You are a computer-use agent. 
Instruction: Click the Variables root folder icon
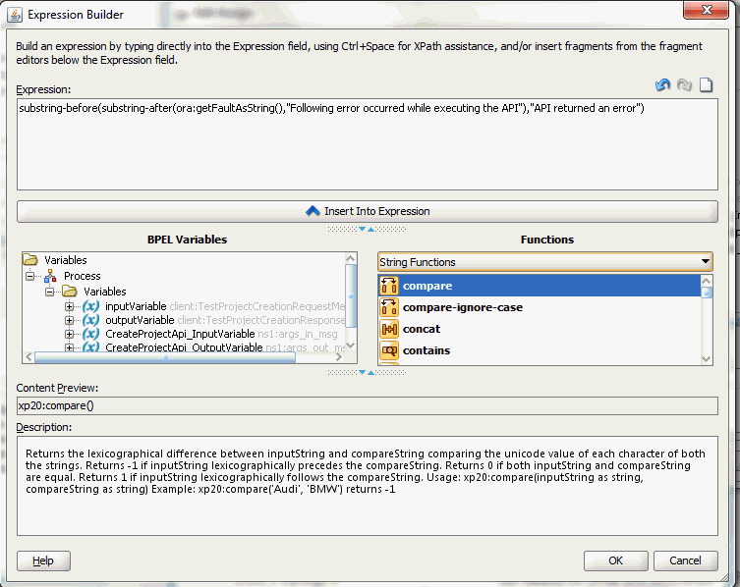tap(30, 260)
